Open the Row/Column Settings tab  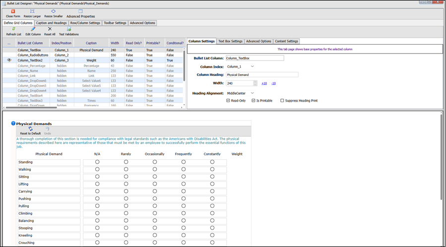click(85, 23)
